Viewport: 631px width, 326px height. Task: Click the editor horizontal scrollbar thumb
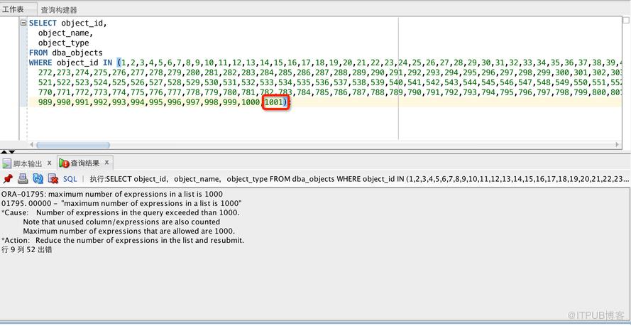[x=73, y=146]
